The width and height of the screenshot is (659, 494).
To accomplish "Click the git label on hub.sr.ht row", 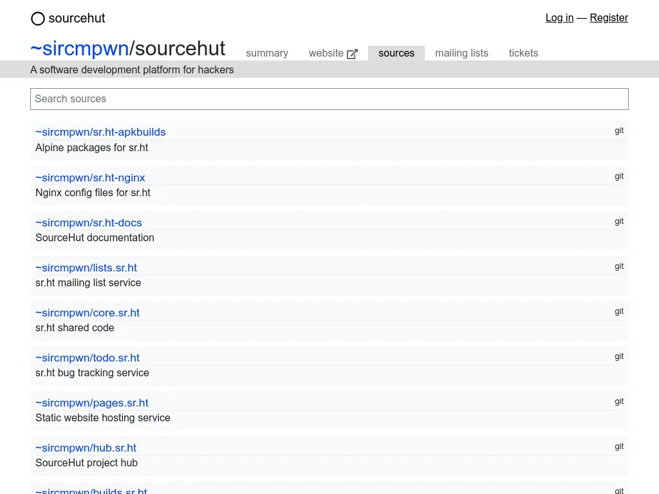I will (619, 446).
